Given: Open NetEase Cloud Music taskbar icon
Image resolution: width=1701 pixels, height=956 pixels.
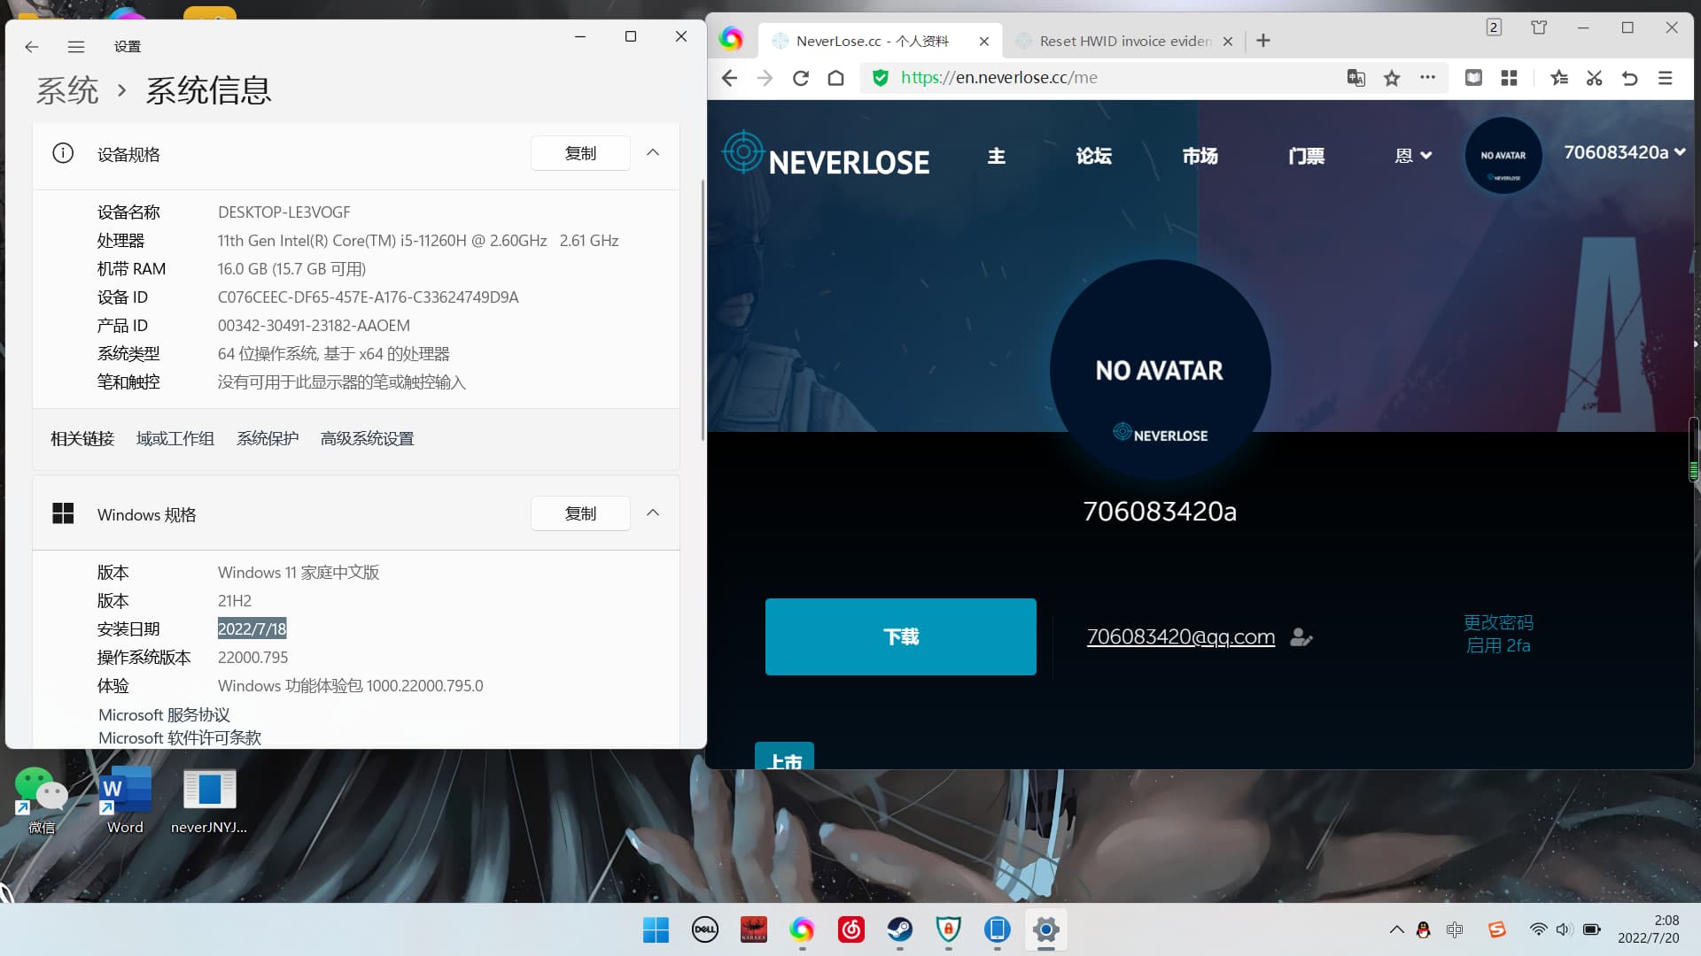Looking at the screenshot, I should coord(850,929).
